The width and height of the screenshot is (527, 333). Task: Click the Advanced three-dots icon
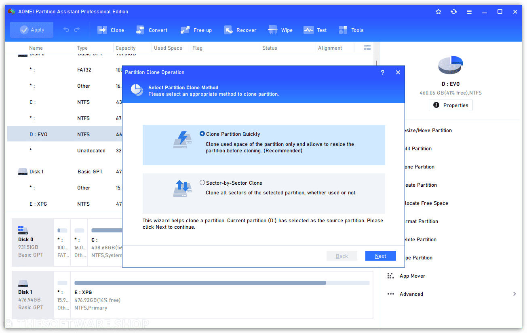[x=390, y=294]
